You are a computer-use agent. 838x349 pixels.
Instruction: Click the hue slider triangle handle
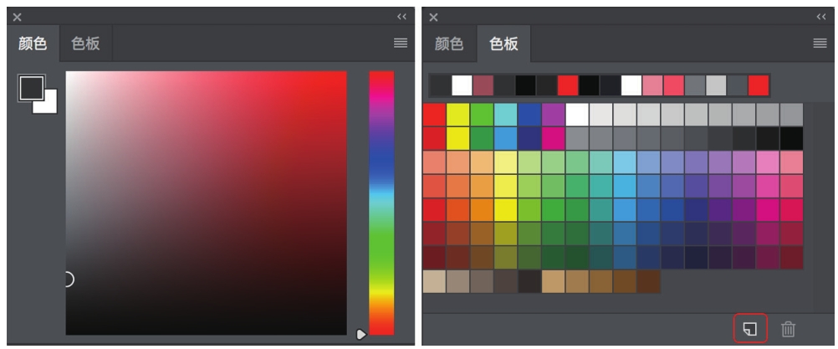[361, 335]
